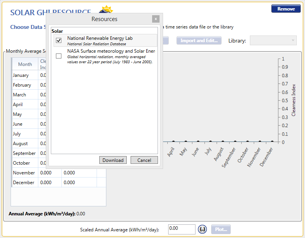Image resolution: width=305 pixels, height=238 pixels.
Task: Check the NASA Surface meteorology checkbox
Action: pyautogui.click(x=59, y=56)
